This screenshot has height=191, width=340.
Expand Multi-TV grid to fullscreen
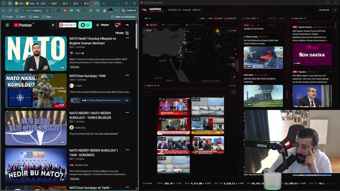(234, 92)
